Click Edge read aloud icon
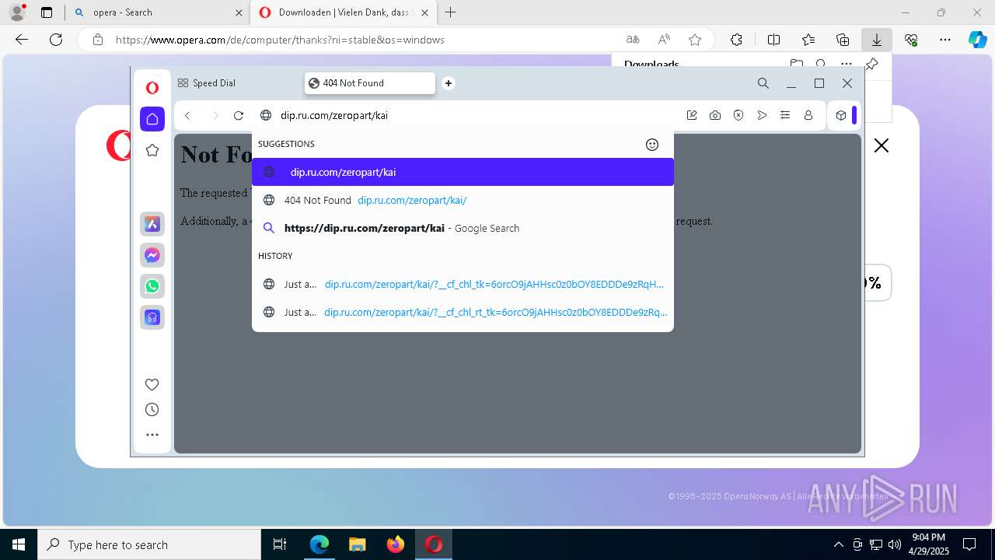 [664, 40]
